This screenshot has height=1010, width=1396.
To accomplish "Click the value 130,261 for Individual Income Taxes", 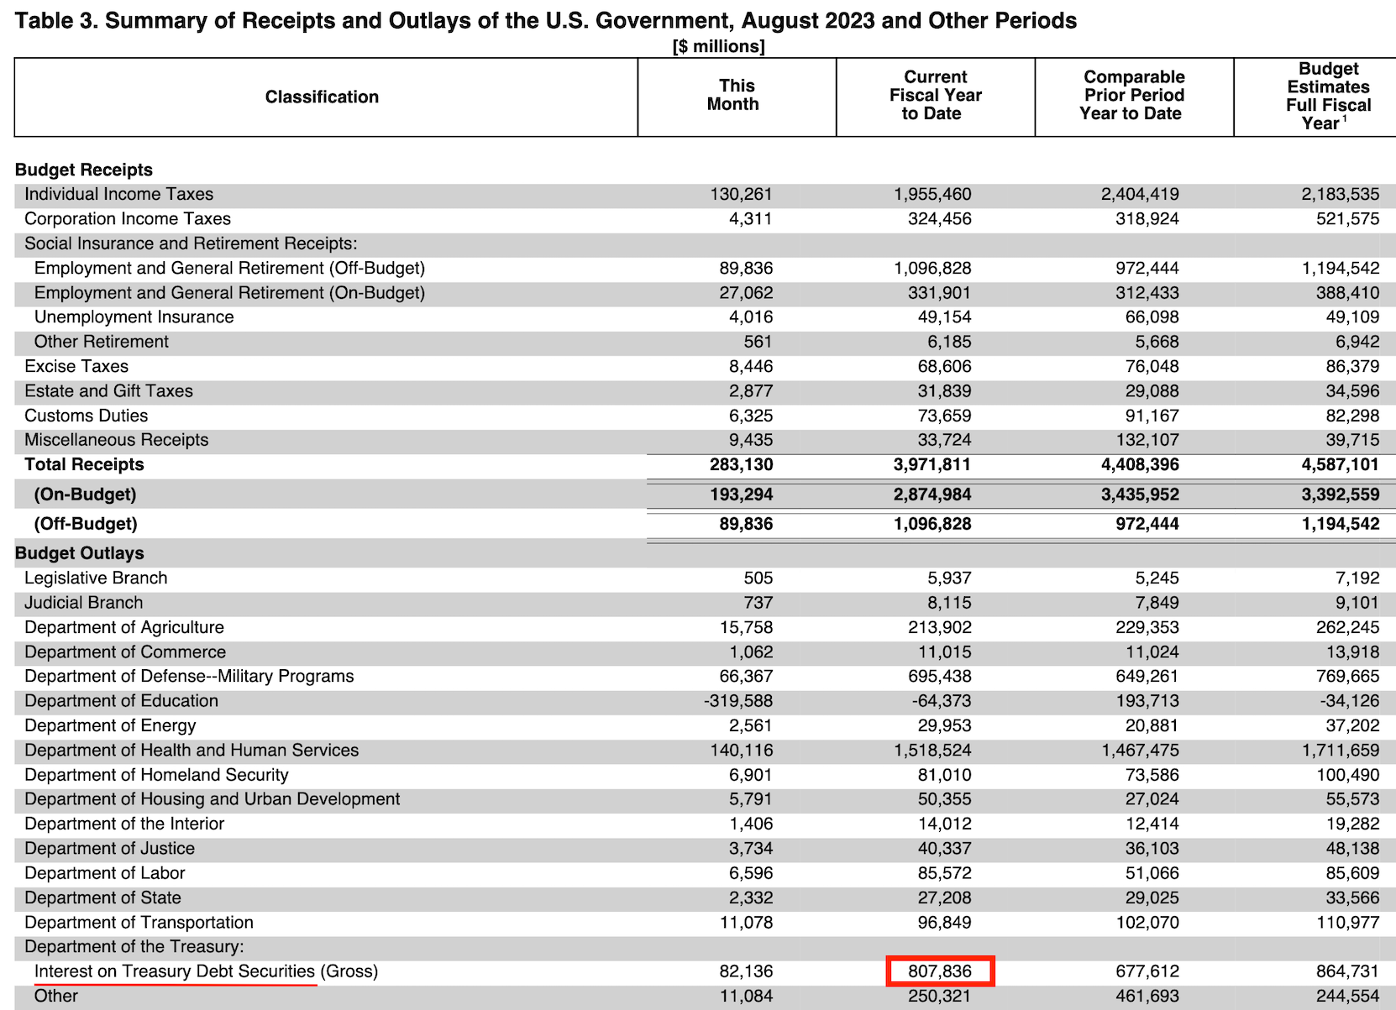I will pos(741,194).
